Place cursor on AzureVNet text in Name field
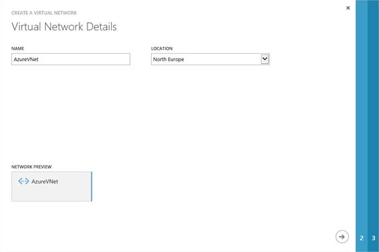 point(26,59)
